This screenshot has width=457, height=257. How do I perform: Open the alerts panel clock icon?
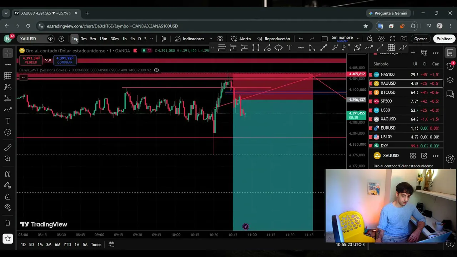coord(450,66)
